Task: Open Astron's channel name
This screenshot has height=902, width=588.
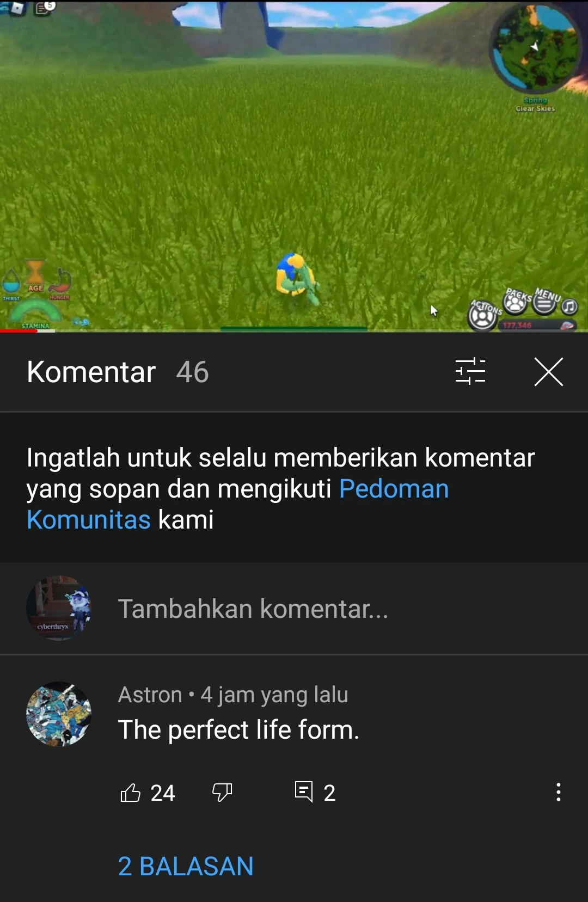Action: [150, 695]
